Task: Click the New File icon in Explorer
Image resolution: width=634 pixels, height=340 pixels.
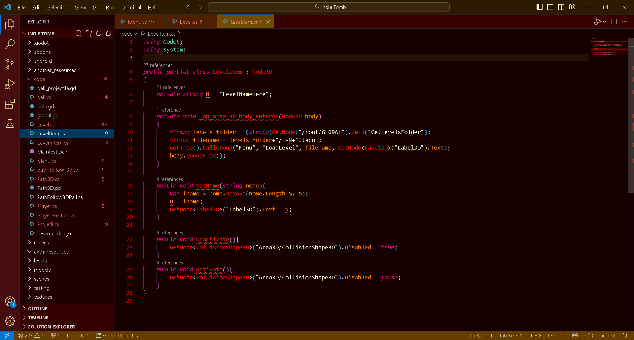Action: click(79, 33)
